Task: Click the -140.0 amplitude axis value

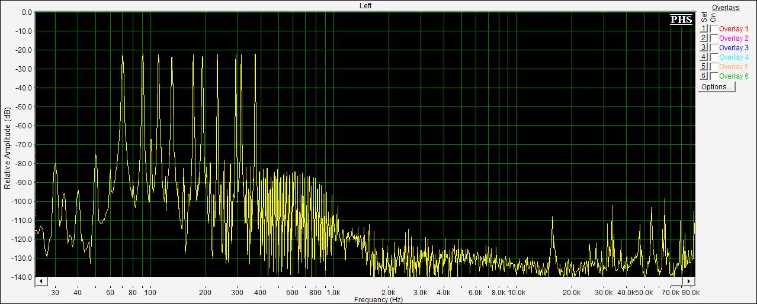Action: [23, 277]
